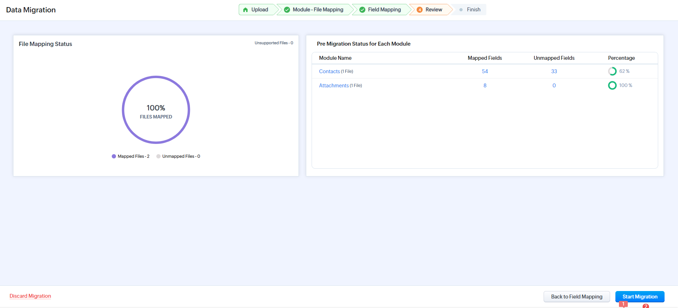Jump to the Finish step
Viewport: 678px width, 308px height.
tap(473, 10)
